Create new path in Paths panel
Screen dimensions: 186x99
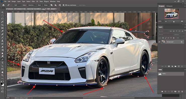pyautogui.click(x=179, y=91)
